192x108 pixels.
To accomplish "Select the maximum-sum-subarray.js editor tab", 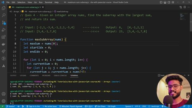I will (26, 7).
